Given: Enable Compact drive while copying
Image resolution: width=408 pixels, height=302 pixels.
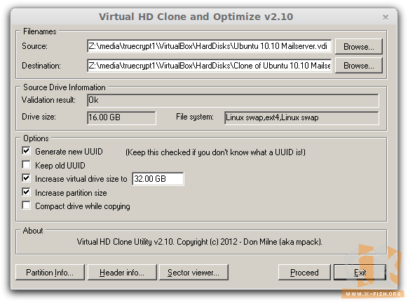Looking at the screenshot, I should pyautogui.click(x=26, y=206).
